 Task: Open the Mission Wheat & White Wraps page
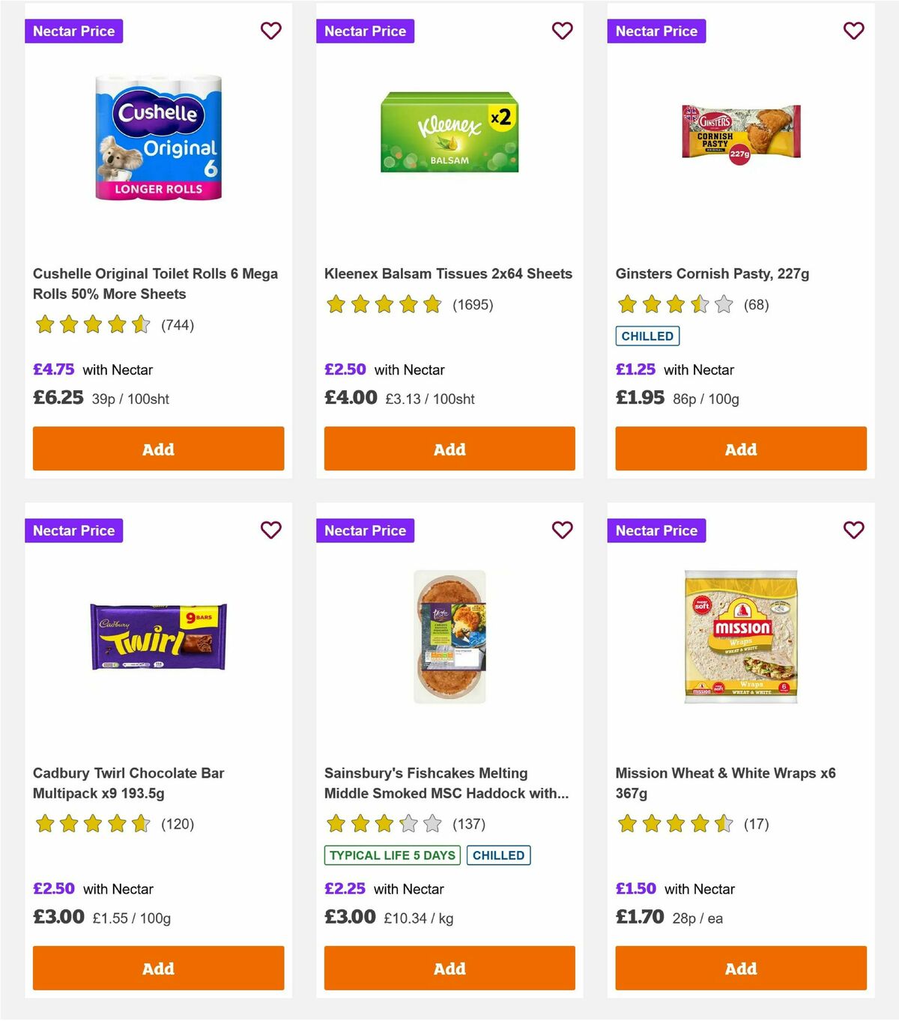point(727,783)
